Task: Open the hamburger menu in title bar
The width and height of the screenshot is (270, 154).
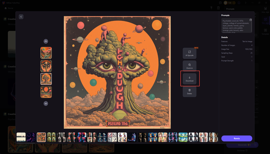Action: (246, 3)
